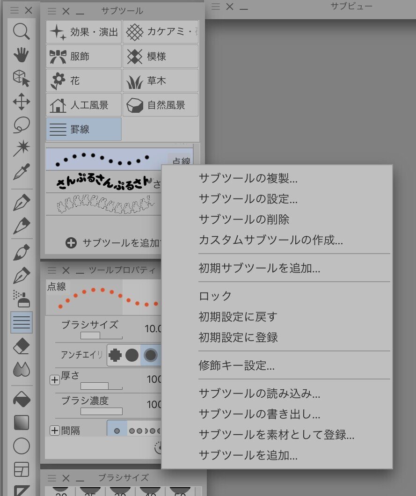Select the weak anti-aliasing option
This screenshot has width=416, height=496.
click(x=132, y=355)
